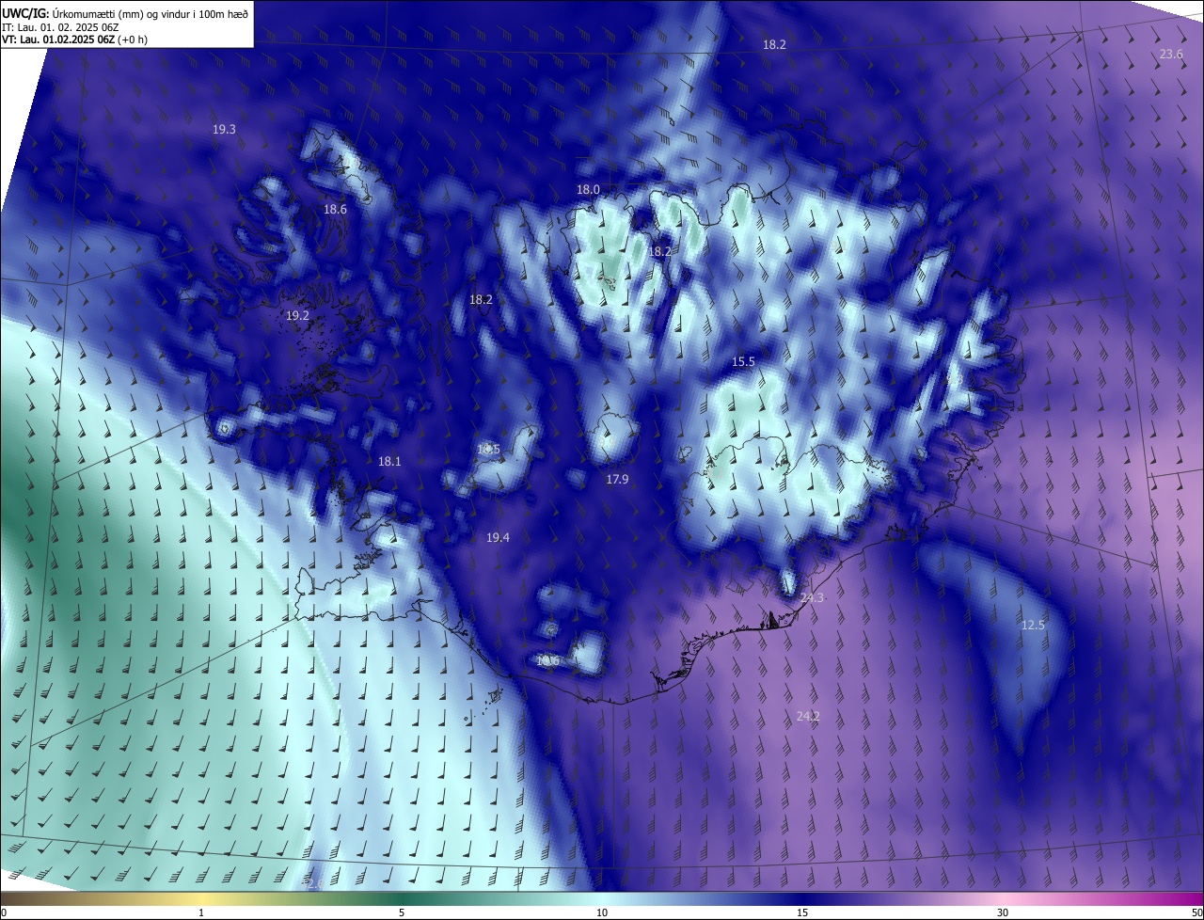Click the 19.3 value label
The width and height of the screenshot is (1204, 920).
tap(224, 130)
